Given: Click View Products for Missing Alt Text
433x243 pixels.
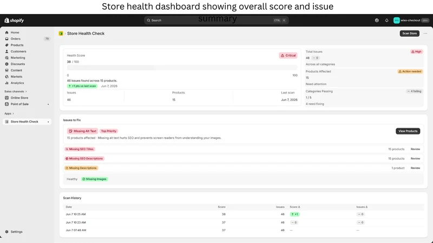Looking at the screenshot, I should point(408,131).
